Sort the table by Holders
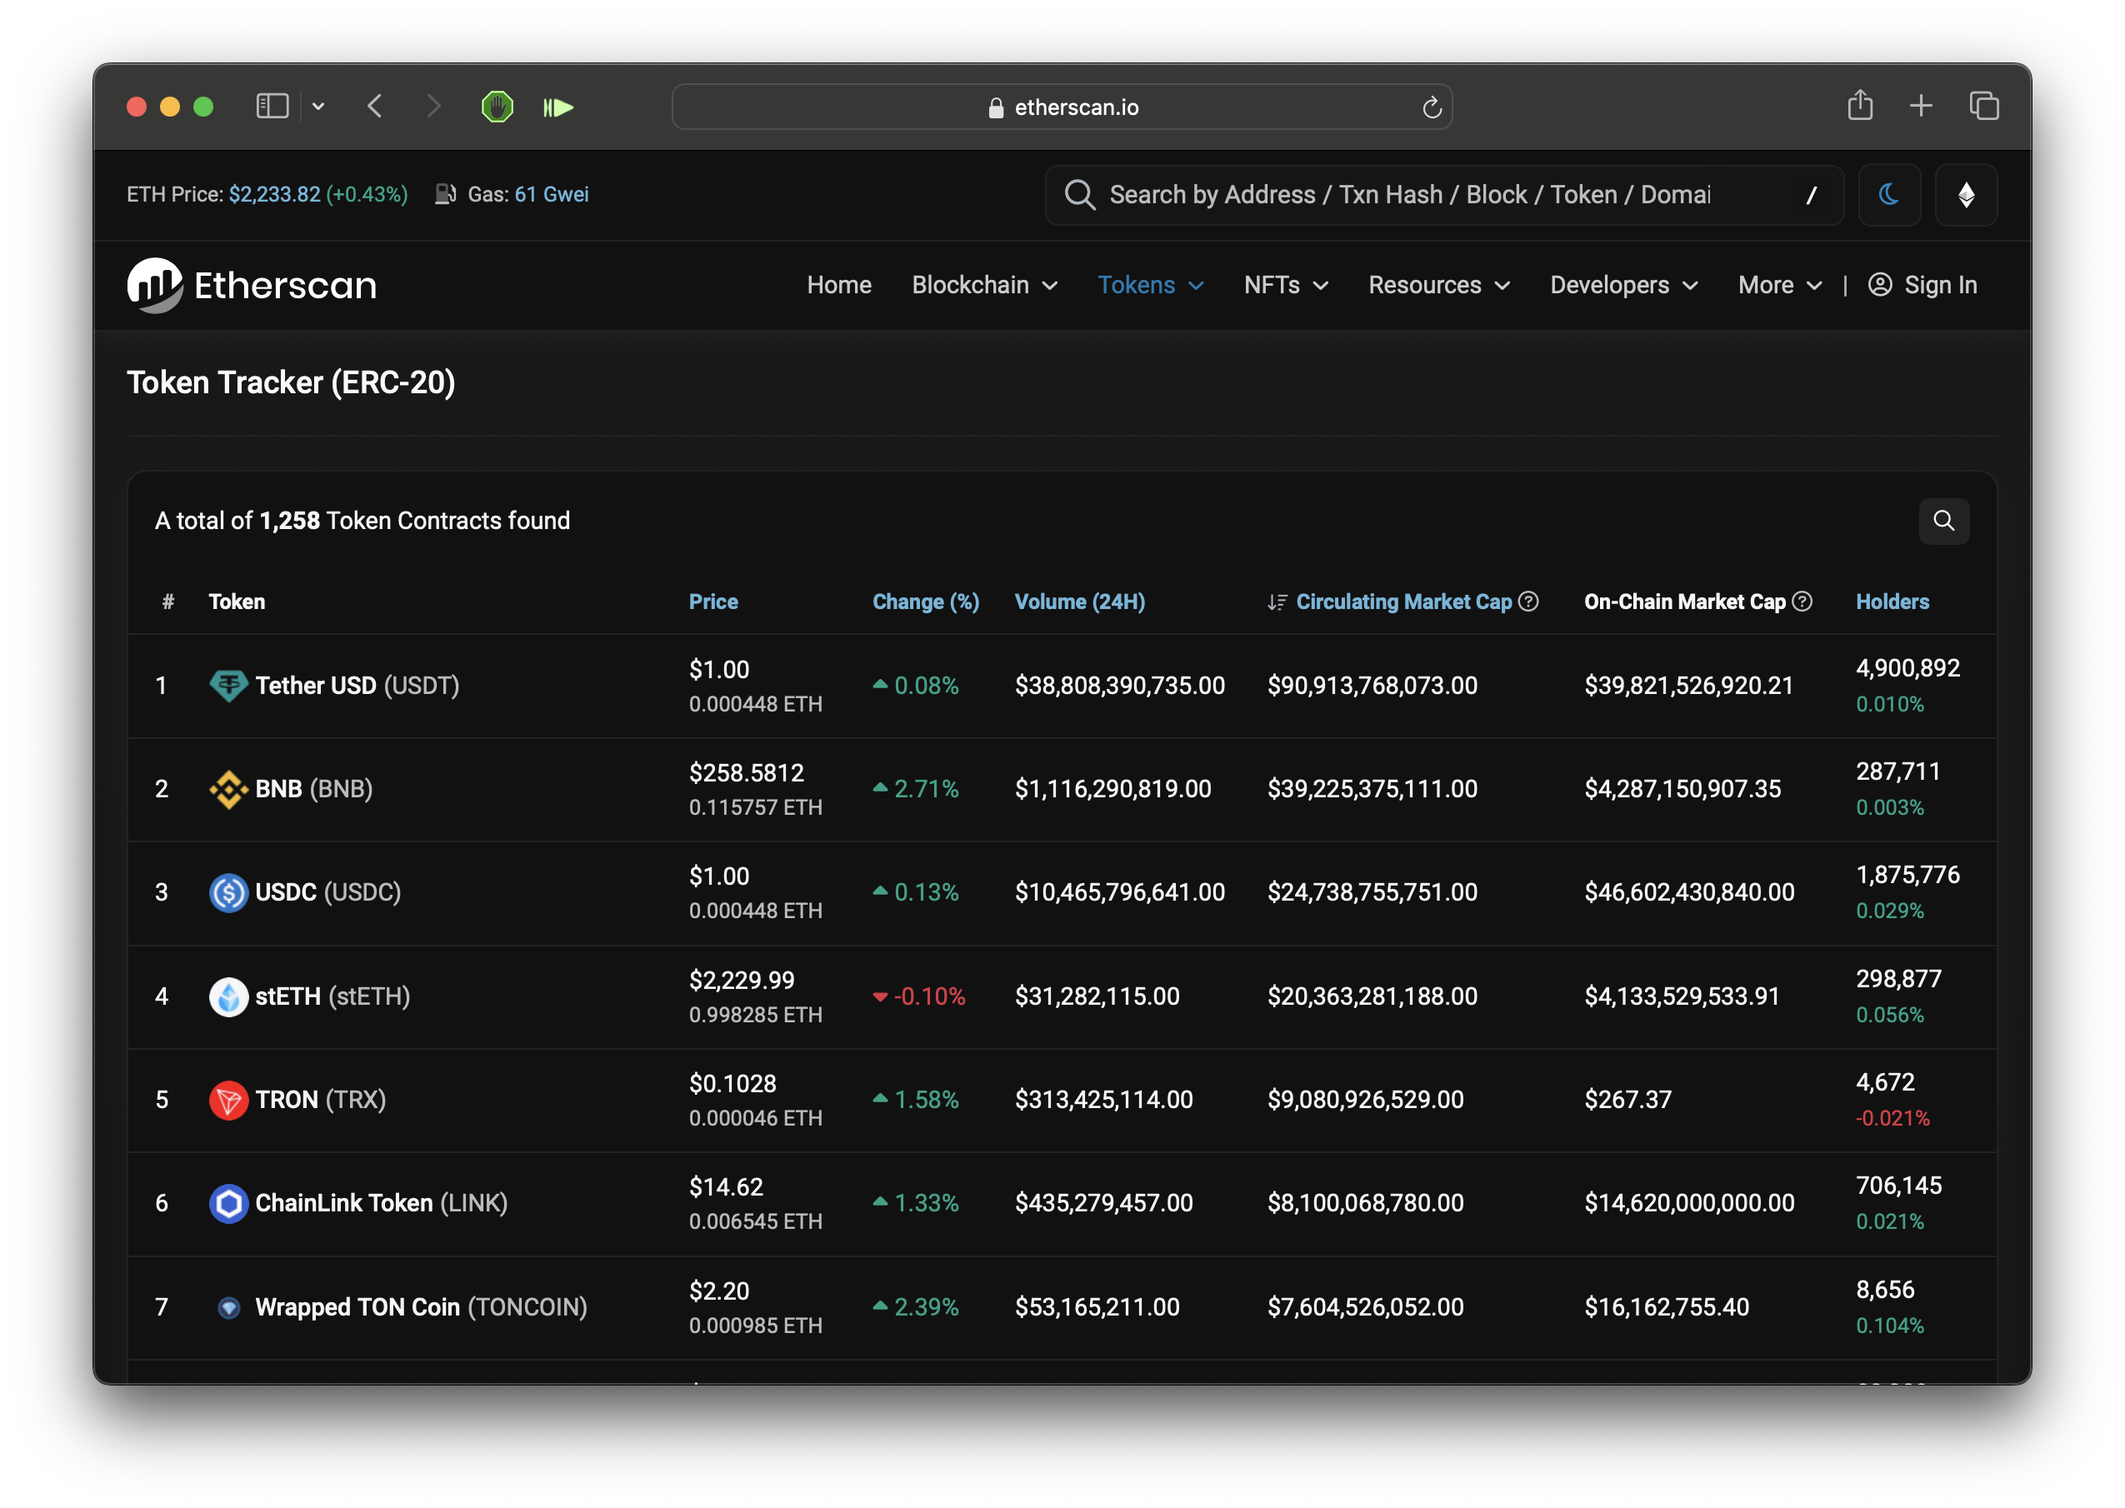Image resolution: width=2125 pixels, height=1508 pixels. click(1892, 602)
